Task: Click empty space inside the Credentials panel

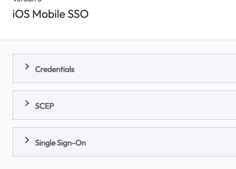Action: click(156, 69)
